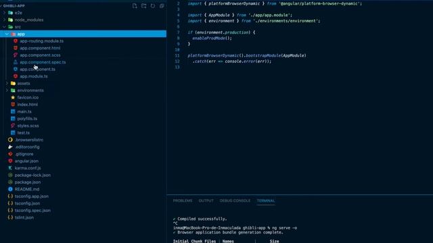The height and width of the screenshot is (243, 433).
Task: Select the app folder row label
Action: click(21, 34)
